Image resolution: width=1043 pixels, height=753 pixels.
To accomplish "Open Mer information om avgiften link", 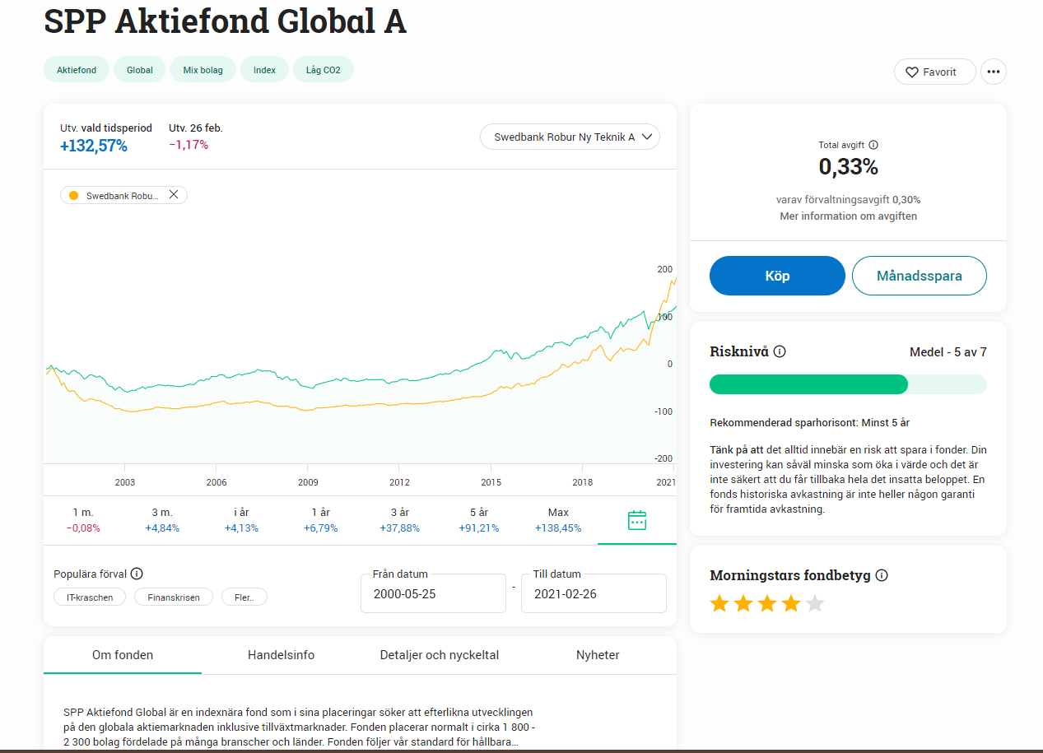I will tap(848, 216).
